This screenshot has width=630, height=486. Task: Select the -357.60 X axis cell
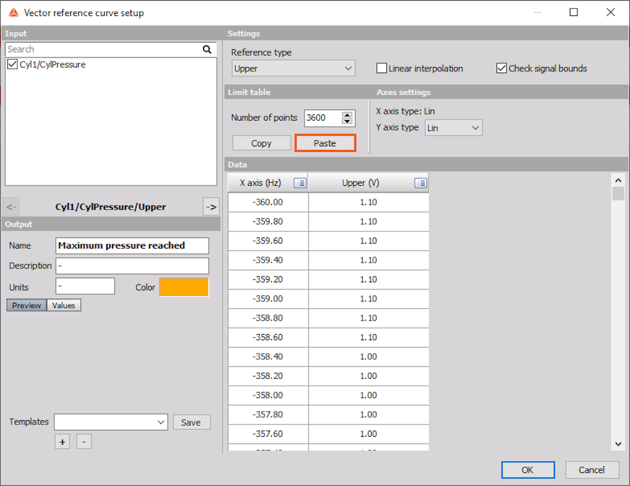268,434
